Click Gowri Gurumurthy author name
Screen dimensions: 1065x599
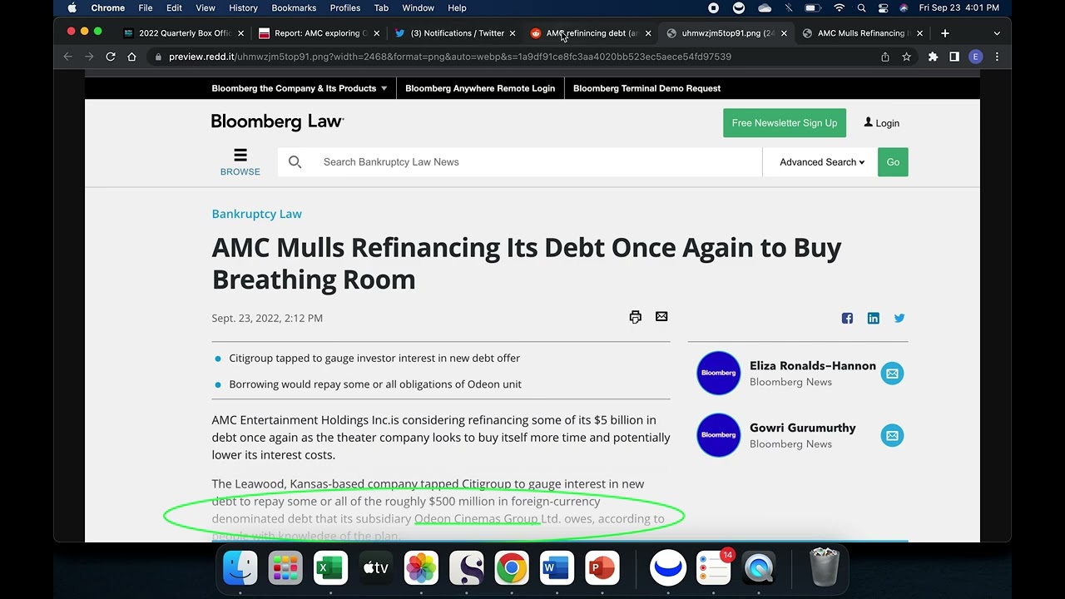pyautogui.click(x=802, y=428)
